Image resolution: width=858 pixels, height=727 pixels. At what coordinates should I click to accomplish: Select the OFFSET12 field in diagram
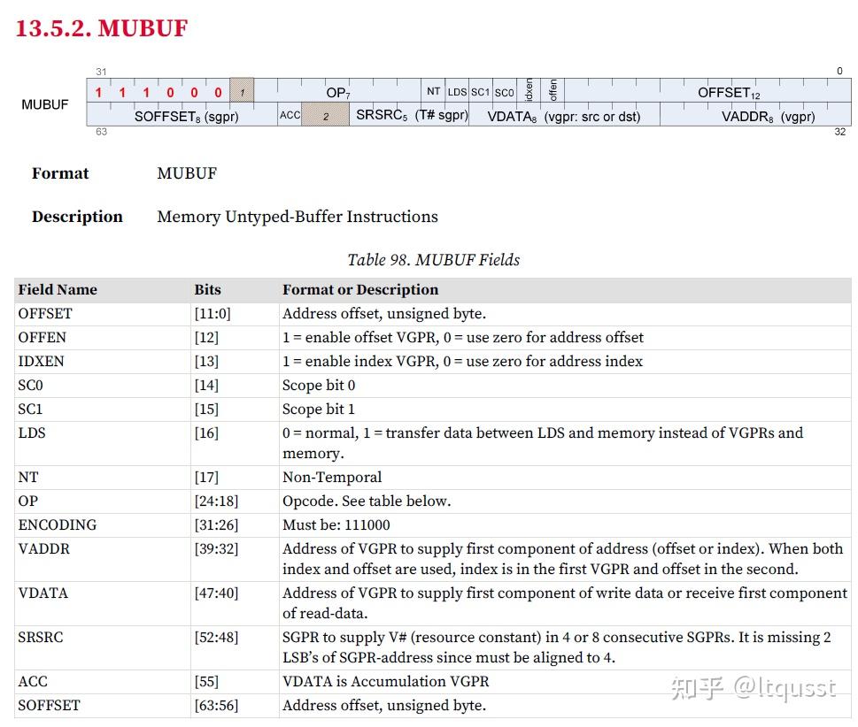pos(707,91)
